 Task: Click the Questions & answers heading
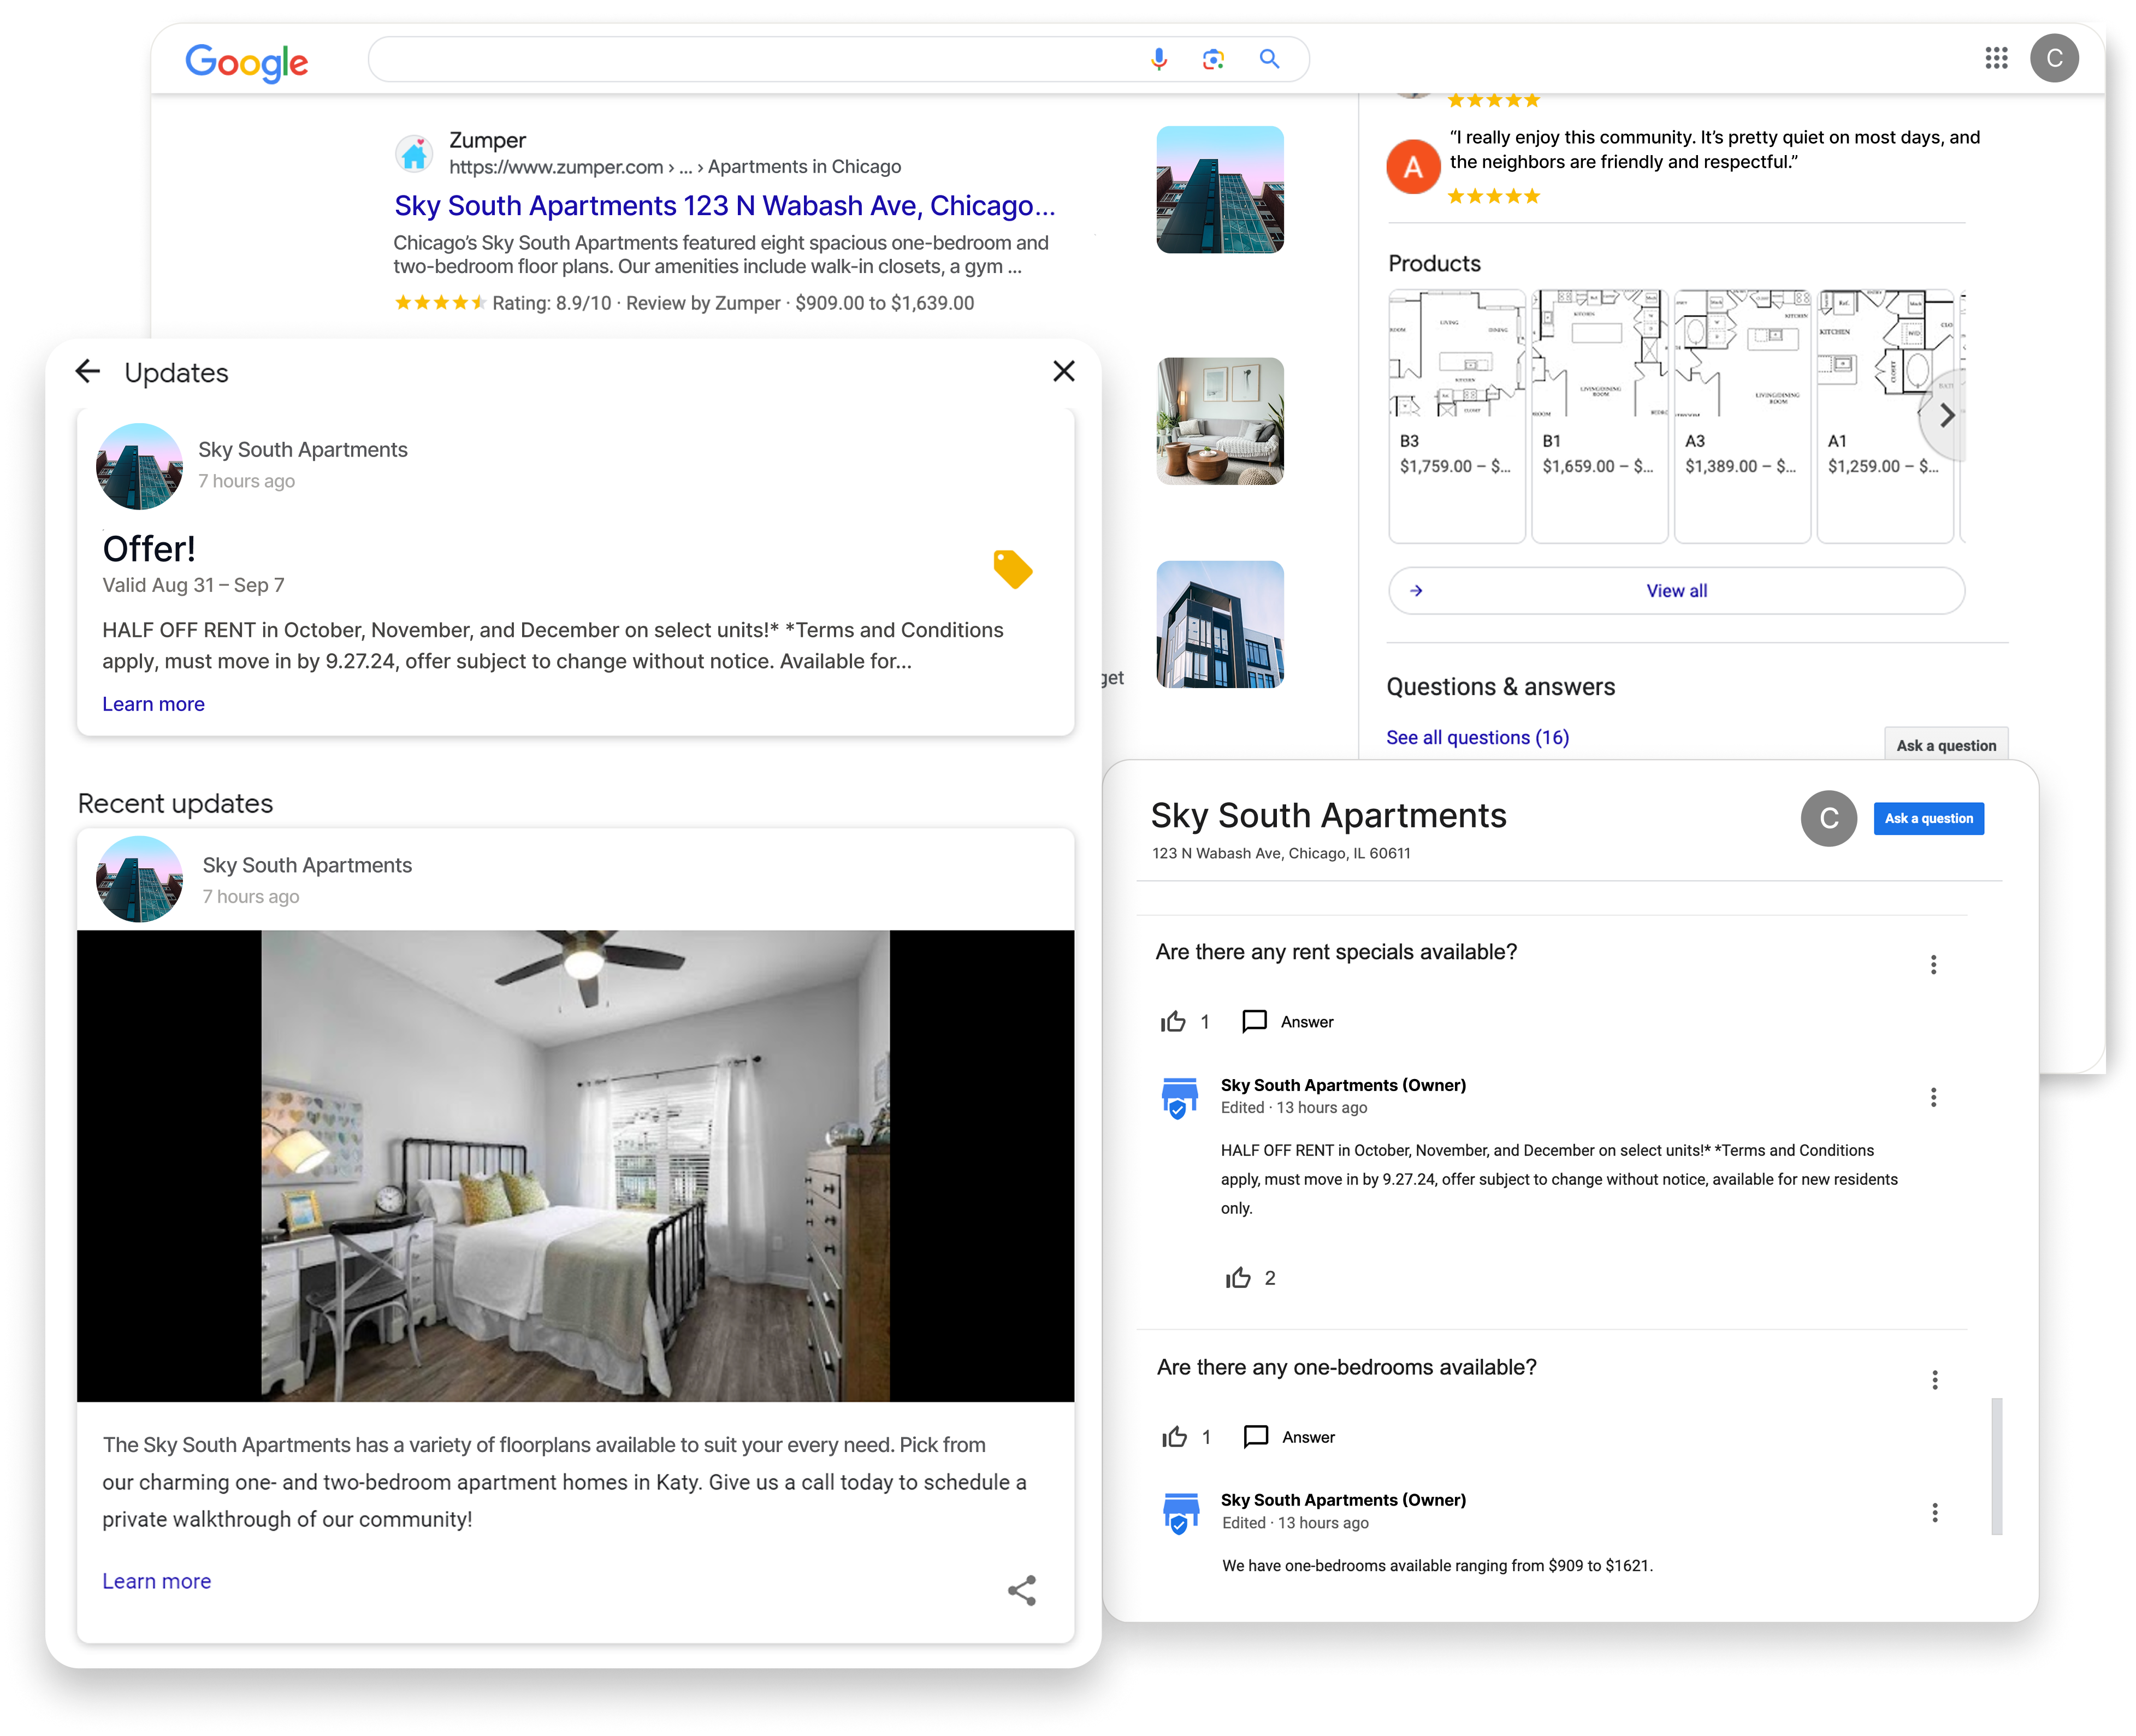[x=1500, y=687]
